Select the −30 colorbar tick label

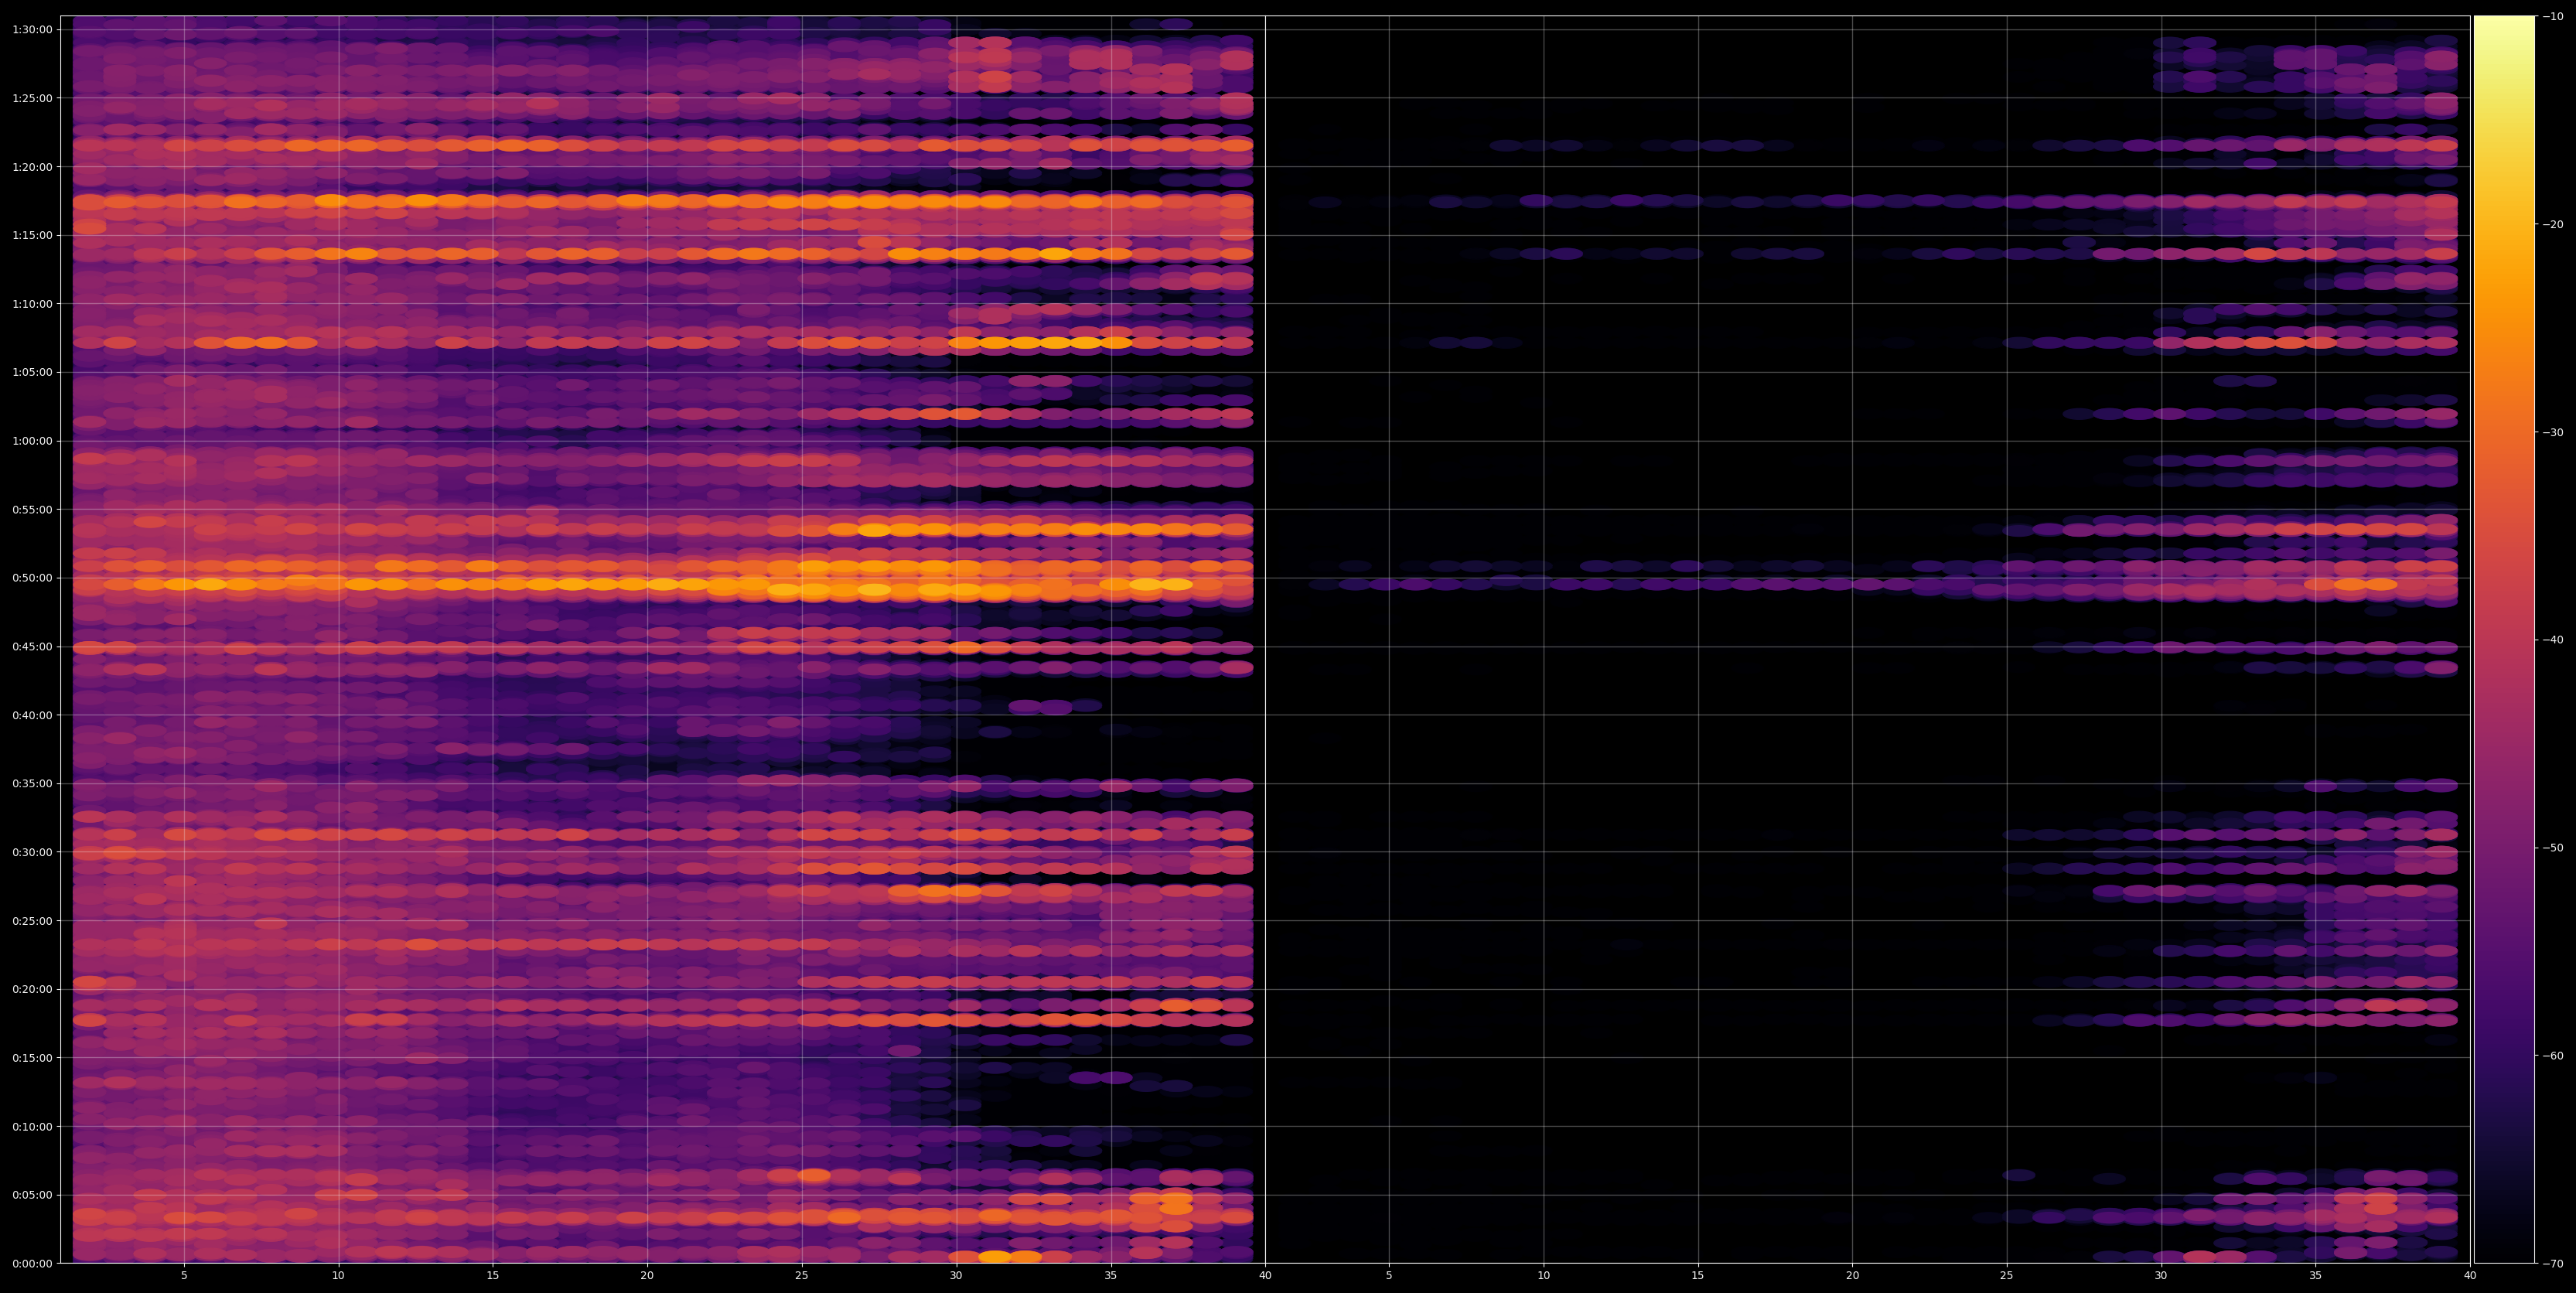tap(2553, 432)
